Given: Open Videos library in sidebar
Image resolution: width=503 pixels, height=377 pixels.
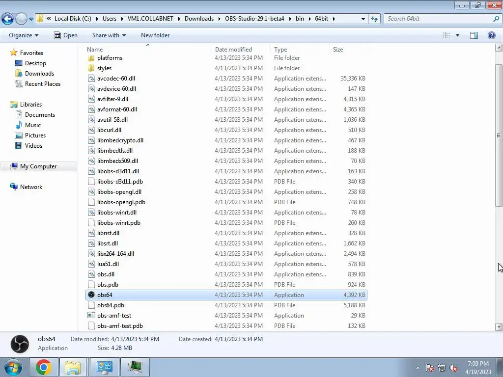Looking at the screenshot, I should coord(33,145).
